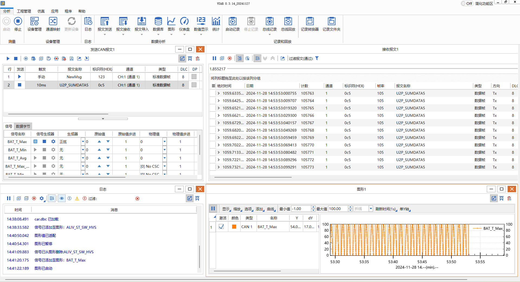The width and height of the screenshot is (520, 282).
Task: Uncheck 激活 checkbox for BAT_T_Max curve
Action: [221, 227]
